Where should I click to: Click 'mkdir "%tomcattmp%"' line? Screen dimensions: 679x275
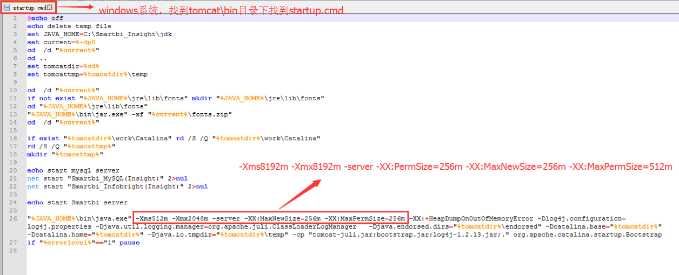pyautogui.click(x=65, y=154)
